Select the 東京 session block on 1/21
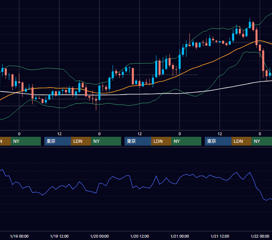Image resolution: width=272 pixels, height=240 pixels. (x=218, y=141)
